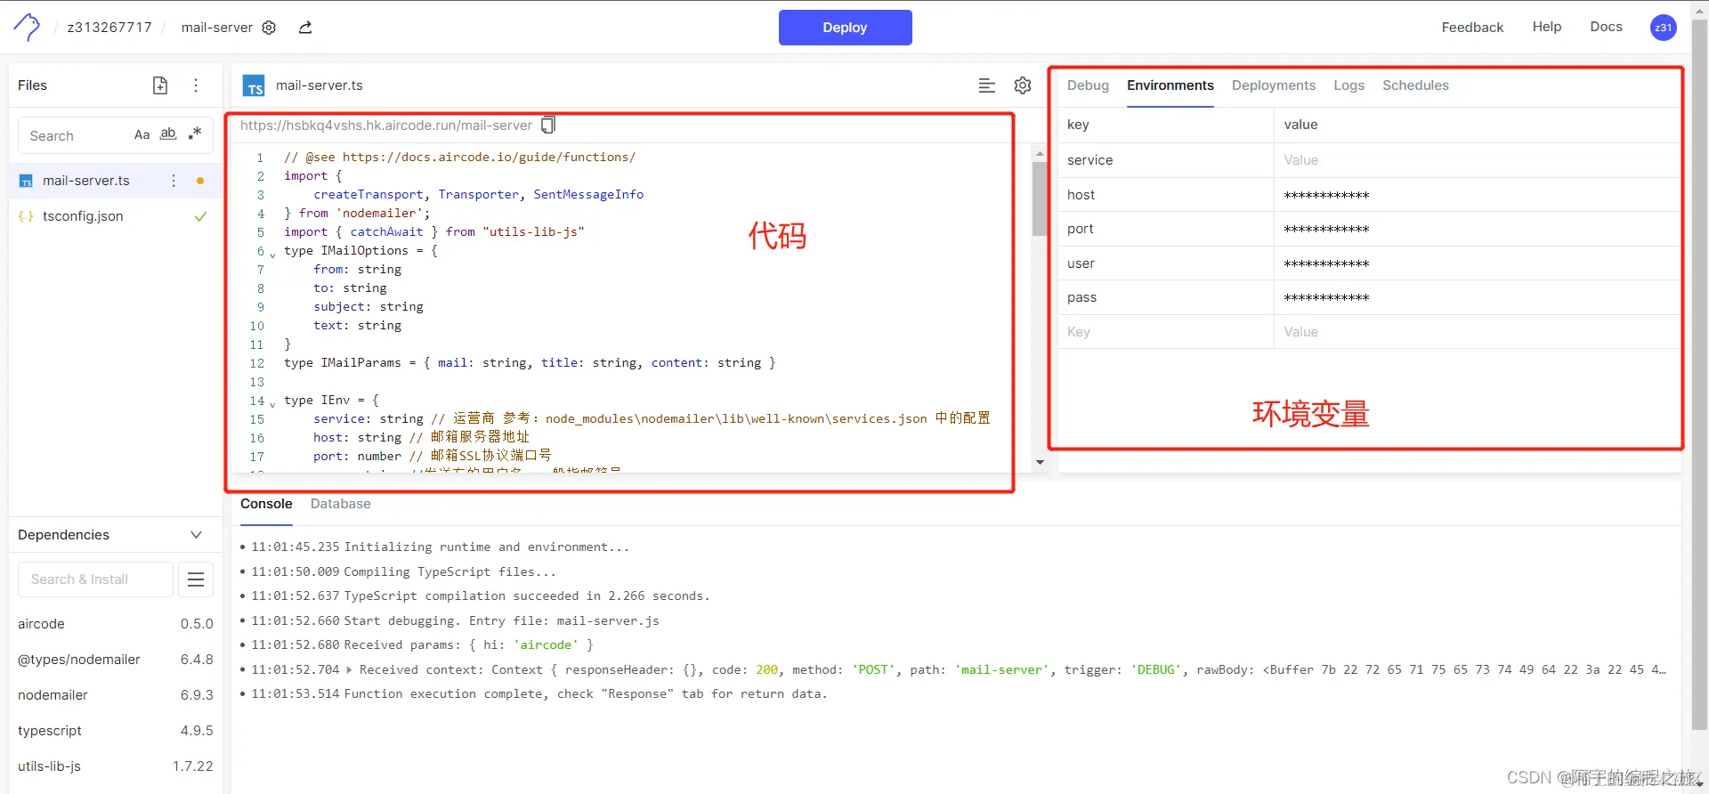Open the Database tab
This screenshot has height=794, width=1709.
pos(340,504)
